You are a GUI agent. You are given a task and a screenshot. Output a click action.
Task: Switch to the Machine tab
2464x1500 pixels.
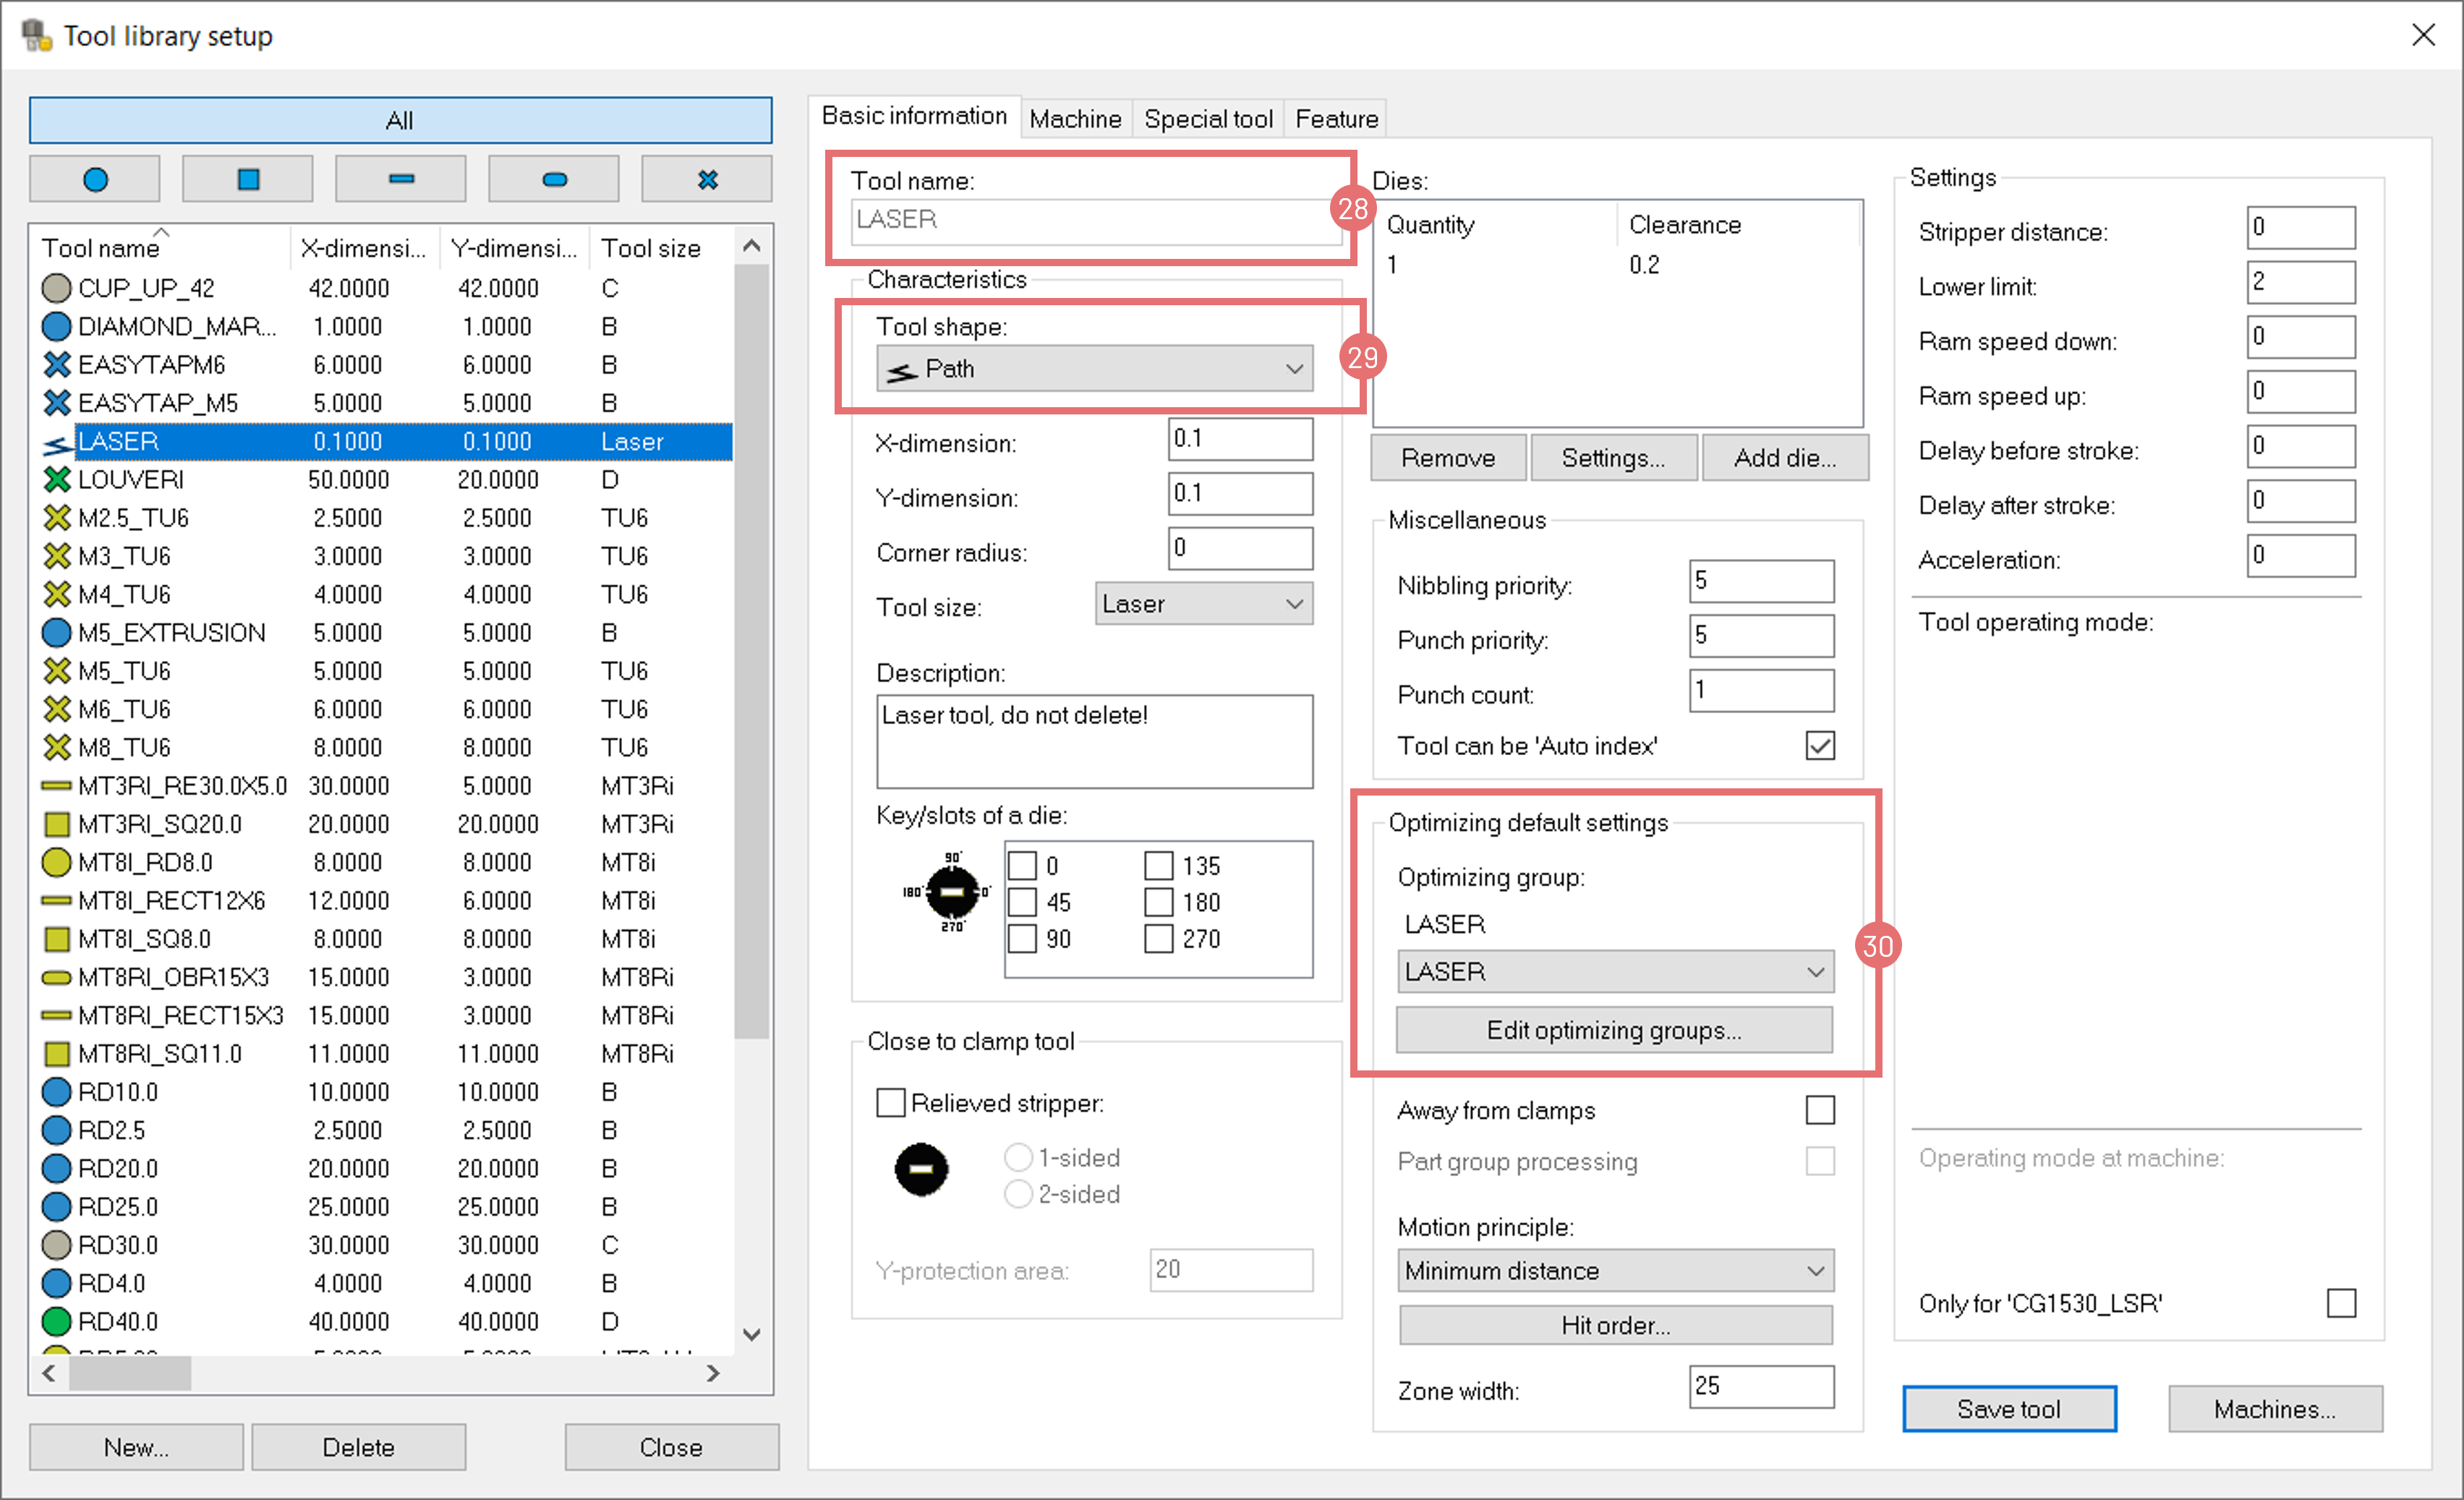coord(1075,119)
